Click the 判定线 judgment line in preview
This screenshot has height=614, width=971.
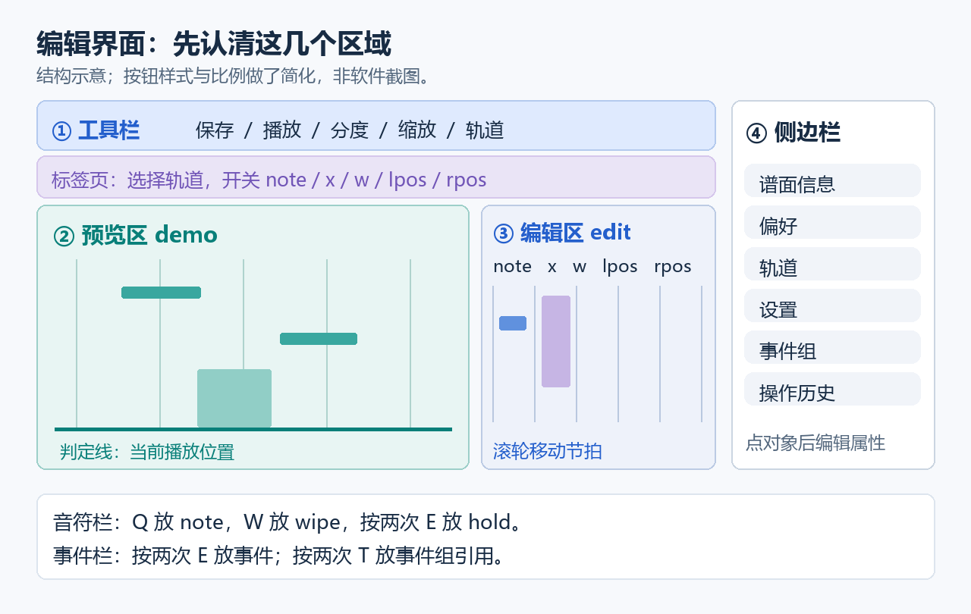point(253,429)
